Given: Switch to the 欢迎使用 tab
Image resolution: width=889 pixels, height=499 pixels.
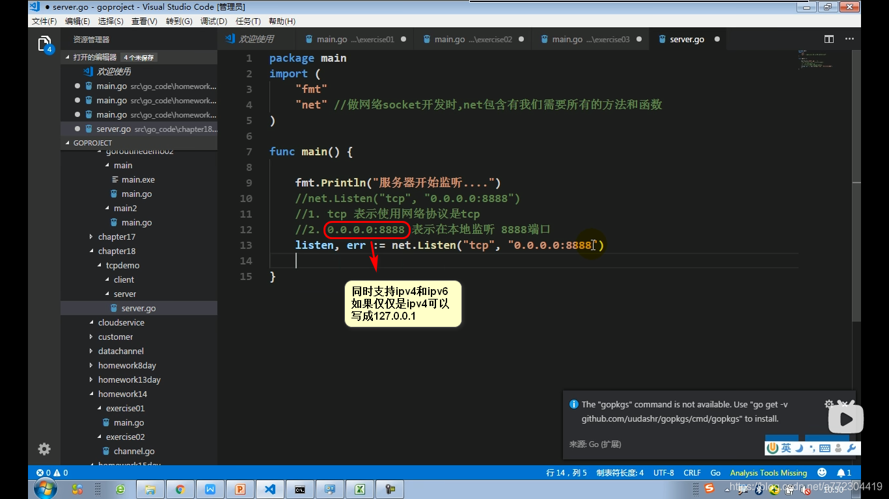Looking at the screenshot, I should (x=256, y=39).
